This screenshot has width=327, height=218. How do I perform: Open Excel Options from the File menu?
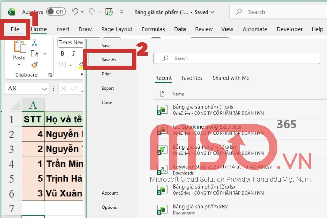coord(110,207)
